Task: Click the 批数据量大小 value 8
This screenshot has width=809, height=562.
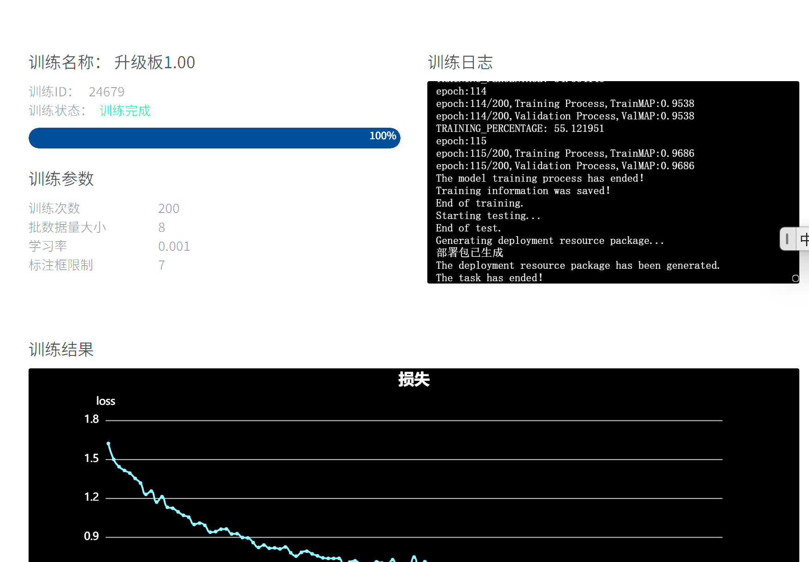Action: (161, 227)
